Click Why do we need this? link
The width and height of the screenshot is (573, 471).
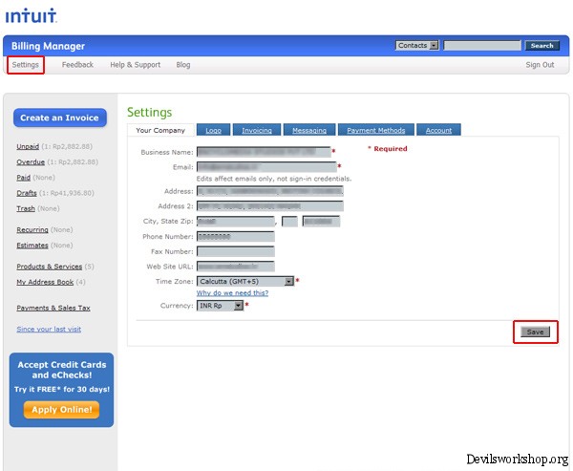[x=232, y=293]
